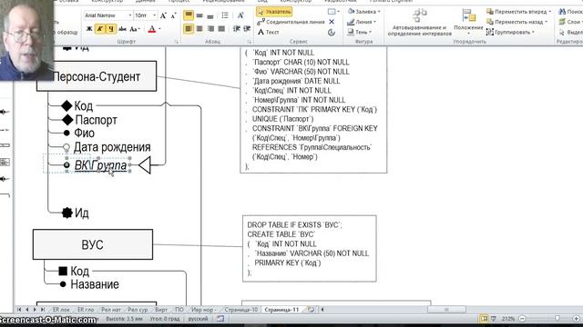Click the horizontal scrollbar thumb

446,309
